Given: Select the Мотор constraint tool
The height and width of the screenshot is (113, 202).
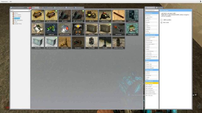Looking at the screenshot, I should tap(152, 20).
